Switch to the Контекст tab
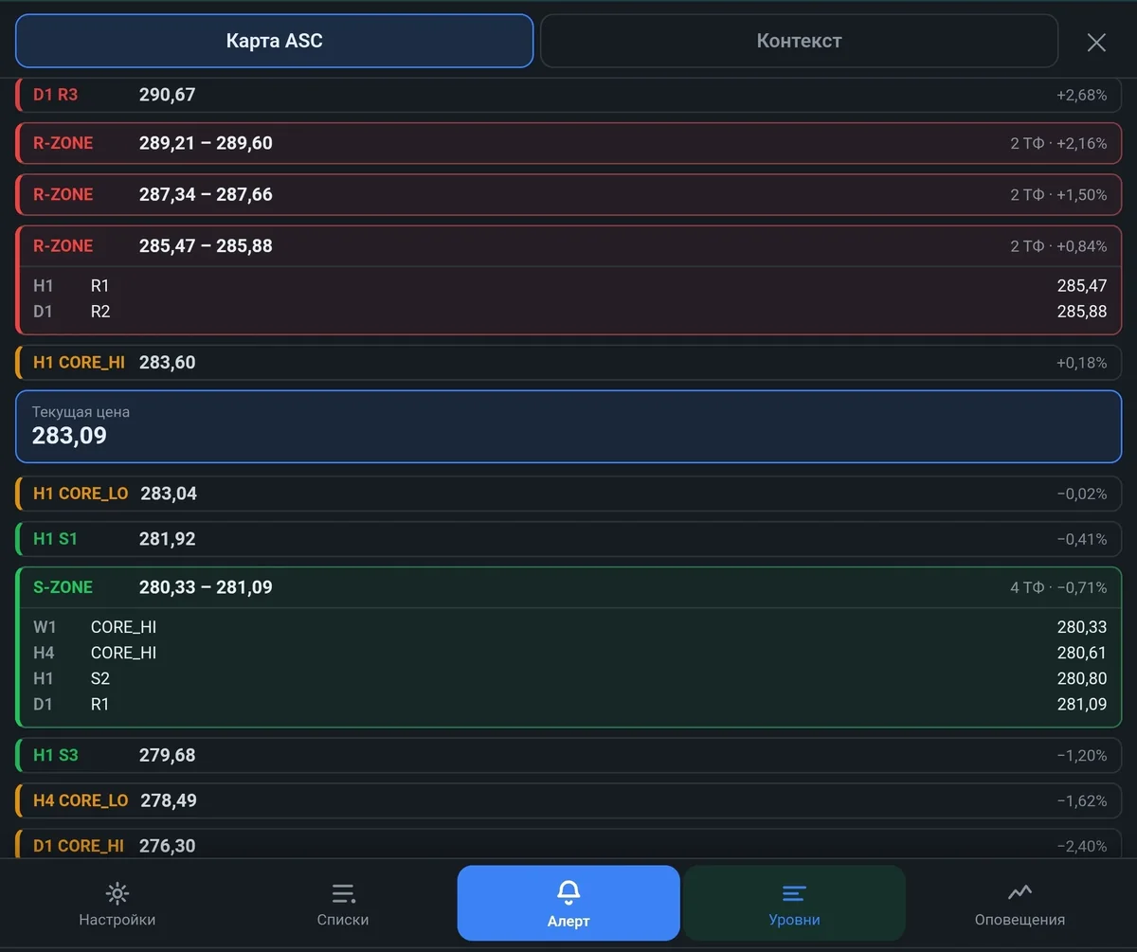The height and width of the screenshot is (952, 1137). (x=799, y=41)
